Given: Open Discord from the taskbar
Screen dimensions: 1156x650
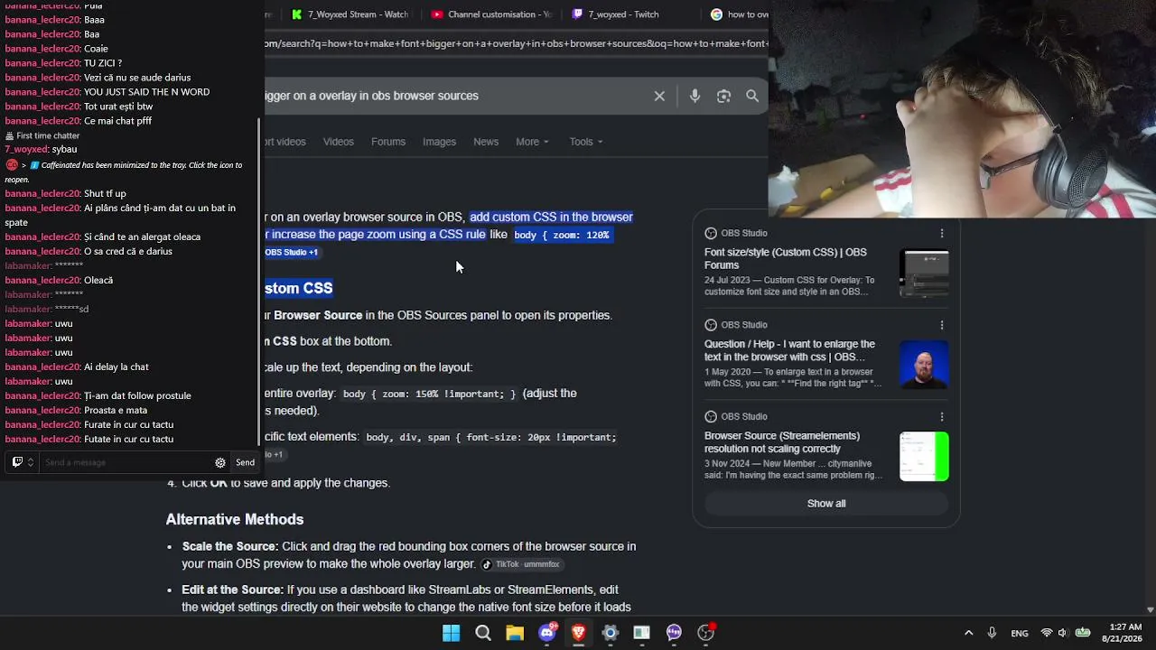Looking at the screenshot, I should tap(546, 633).
